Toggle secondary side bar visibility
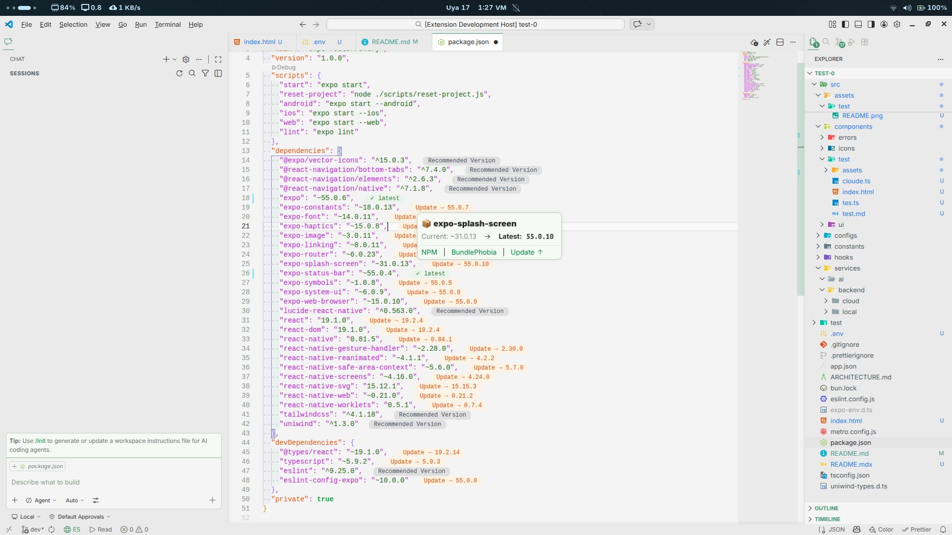This screenshot has width=952, height=535. pyautogui.click(x=871, y=24)
